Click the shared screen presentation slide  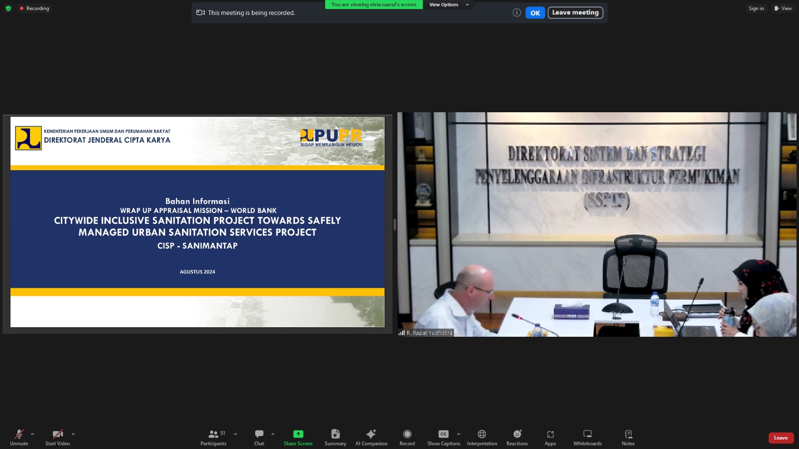[197, 222]
